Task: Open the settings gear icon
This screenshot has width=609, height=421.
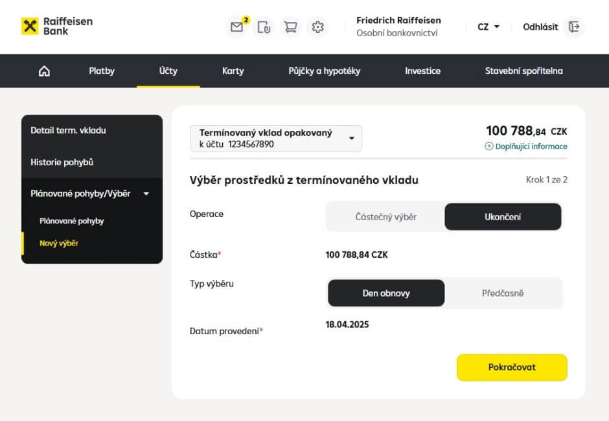Action: [317, 27]
